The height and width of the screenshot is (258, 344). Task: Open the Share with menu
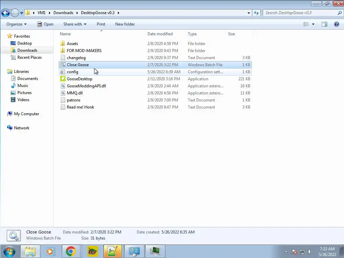coord(75,24)
